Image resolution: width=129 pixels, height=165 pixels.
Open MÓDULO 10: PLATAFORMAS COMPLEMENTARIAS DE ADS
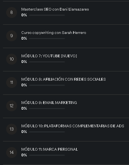coord(73,126)
